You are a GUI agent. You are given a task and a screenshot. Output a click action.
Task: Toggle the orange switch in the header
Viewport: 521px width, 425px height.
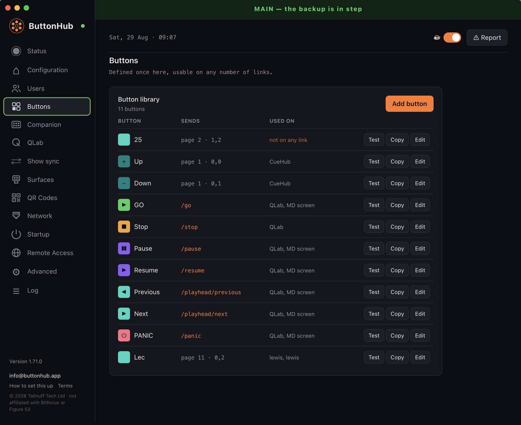click(452, 38)
